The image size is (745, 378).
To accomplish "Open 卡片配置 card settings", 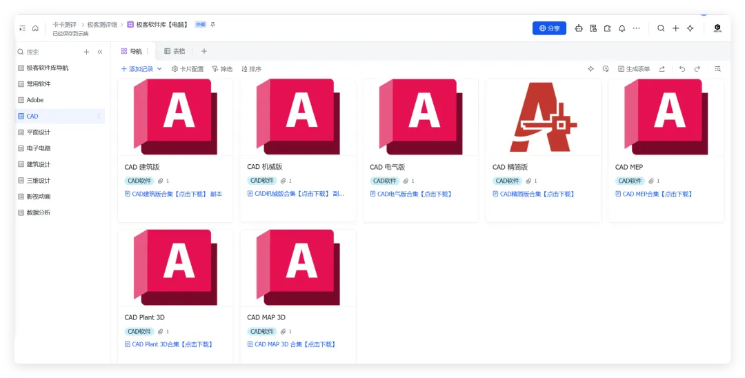I will click(188, 69).
